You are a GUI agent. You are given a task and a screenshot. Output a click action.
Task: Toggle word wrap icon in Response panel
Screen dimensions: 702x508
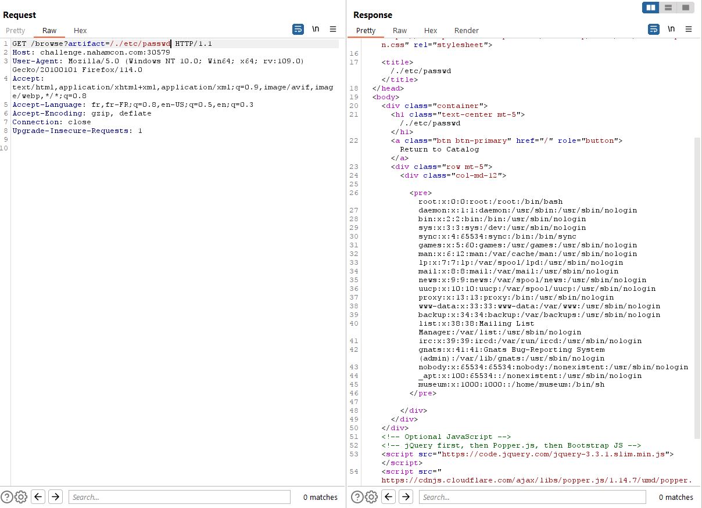654,29
